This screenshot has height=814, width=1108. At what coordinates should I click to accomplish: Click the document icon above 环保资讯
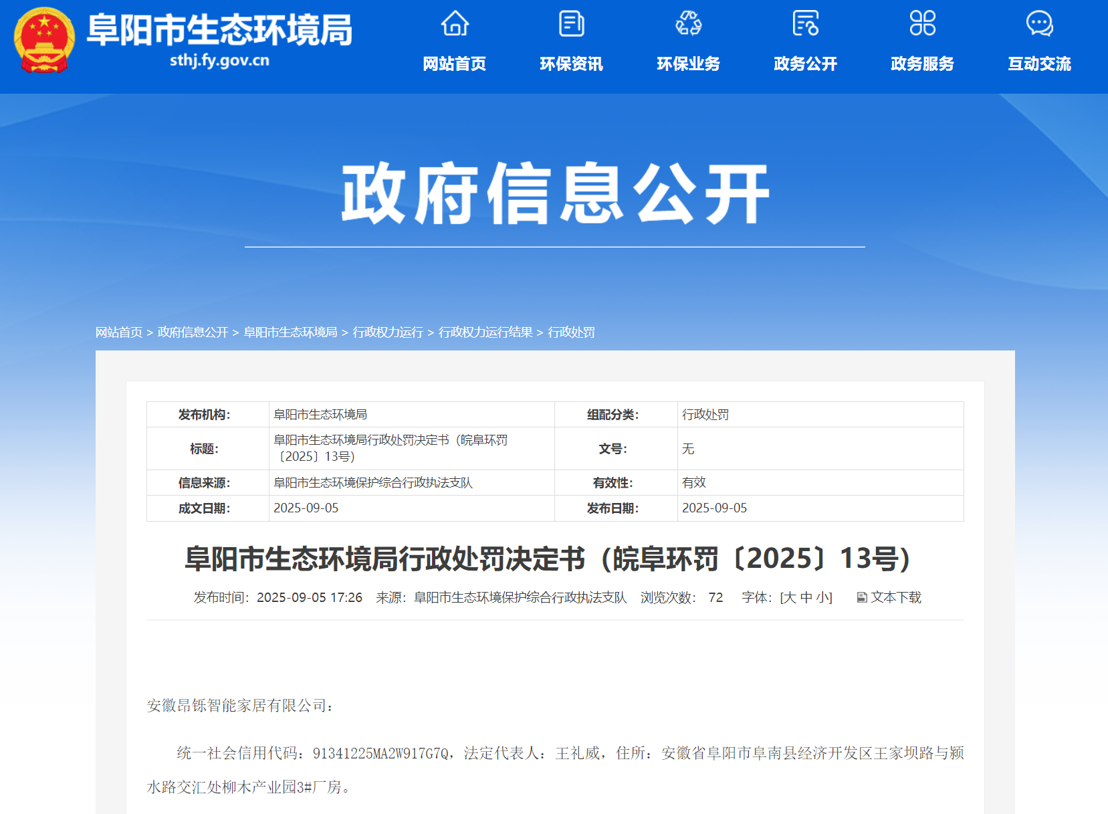[x=572, y=23]
